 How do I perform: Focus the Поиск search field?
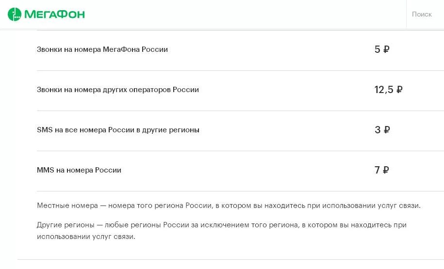[x=422, y=15]
